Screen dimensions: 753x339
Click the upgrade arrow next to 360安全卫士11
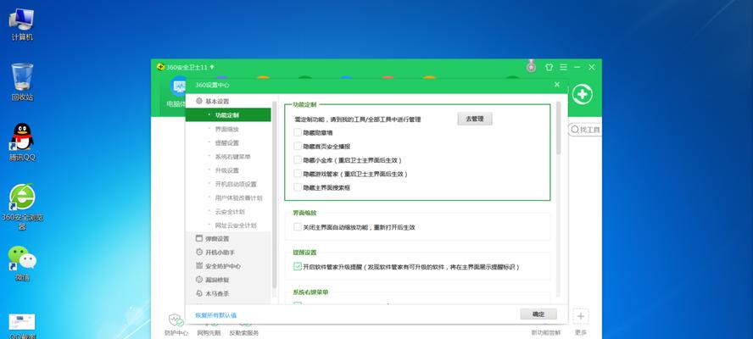pos(212,67)
